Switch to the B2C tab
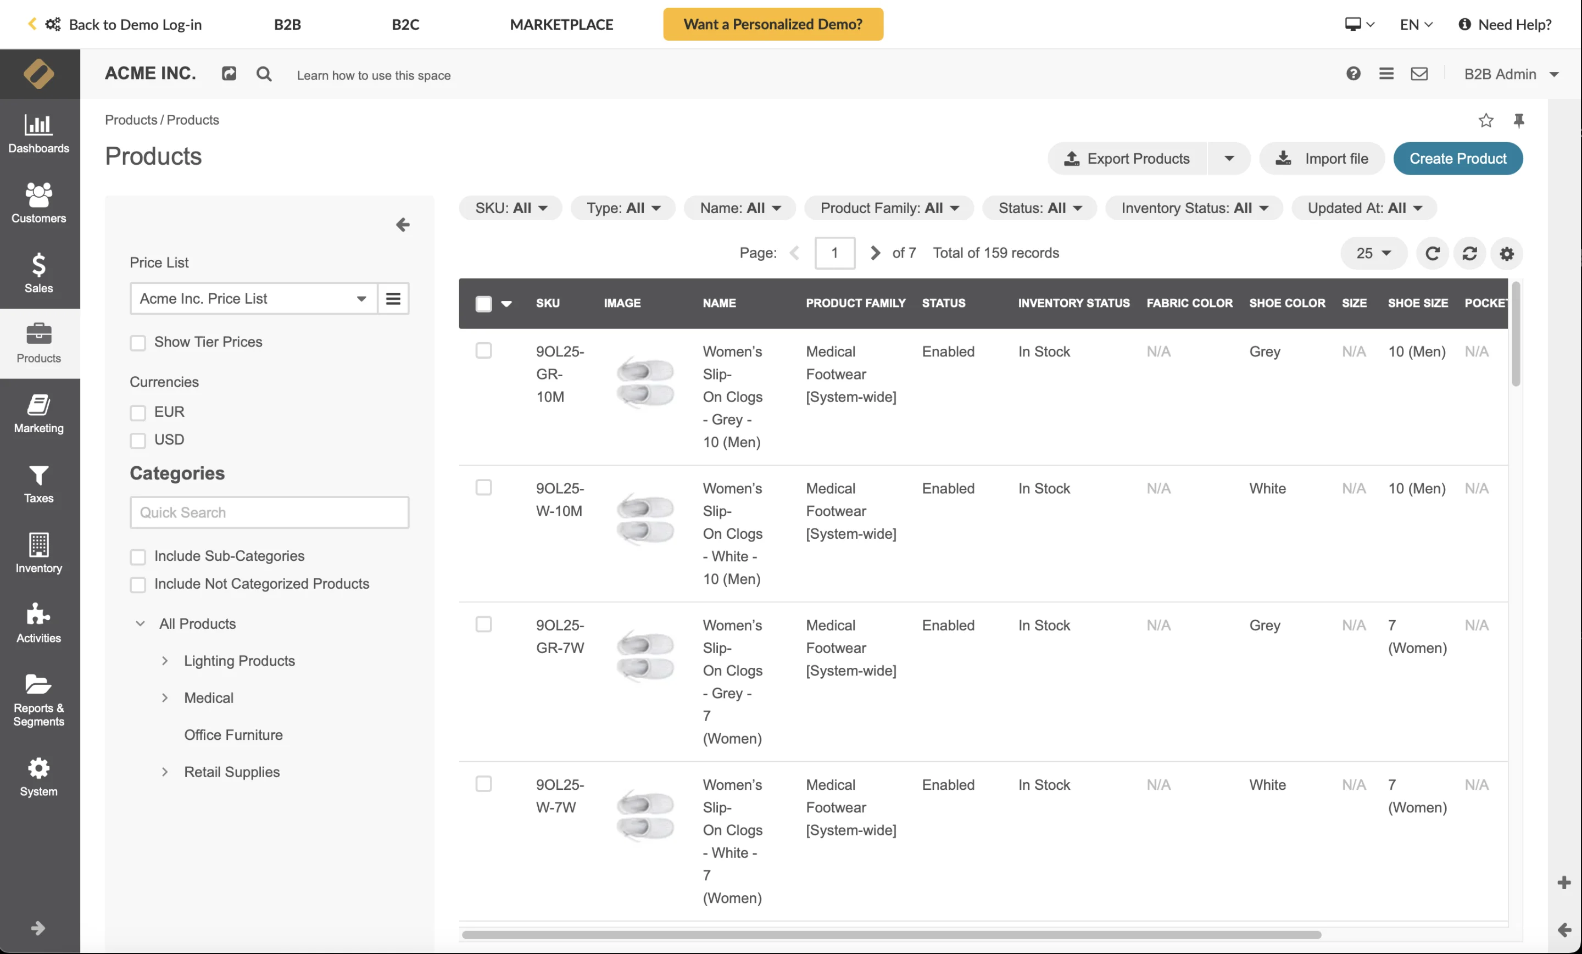The image size is (1582, 954). click(405, 24)
